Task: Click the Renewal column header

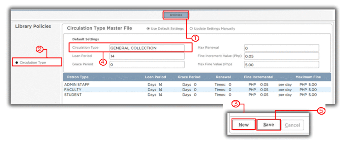Action: pos(223,77)
